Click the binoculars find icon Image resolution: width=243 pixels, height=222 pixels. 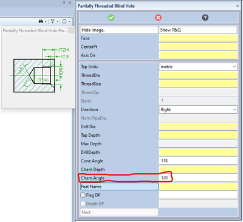pos(41,21)
